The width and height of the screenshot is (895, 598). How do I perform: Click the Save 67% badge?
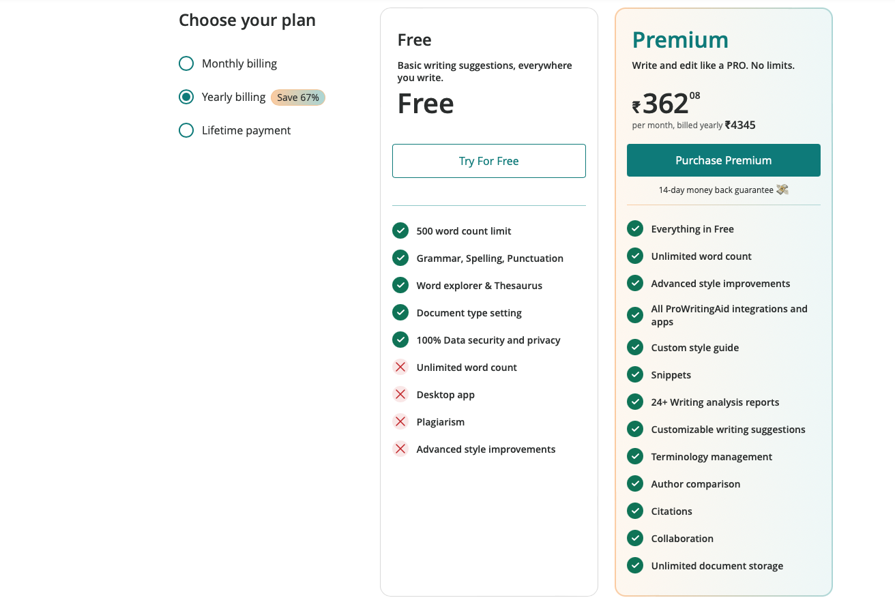point(298,98)
